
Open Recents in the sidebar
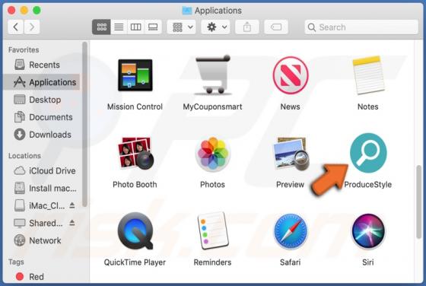coord(42,65)
